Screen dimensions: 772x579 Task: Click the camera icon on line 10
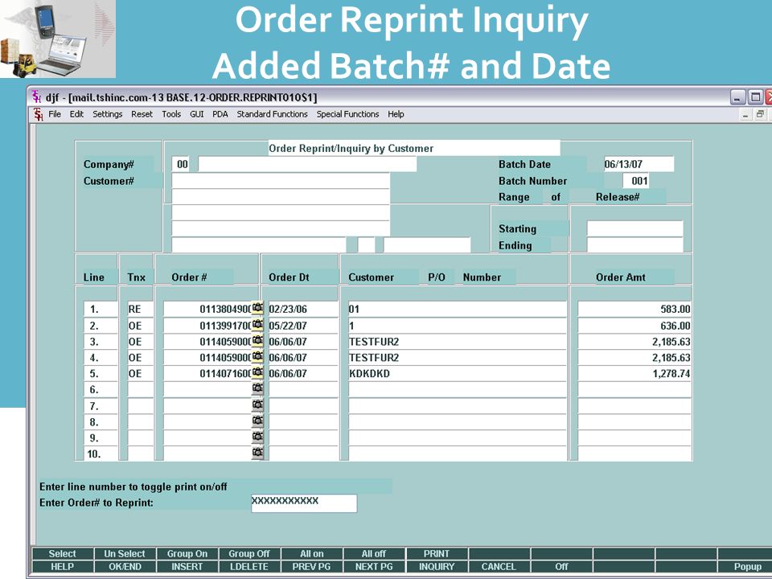point(257,453)
